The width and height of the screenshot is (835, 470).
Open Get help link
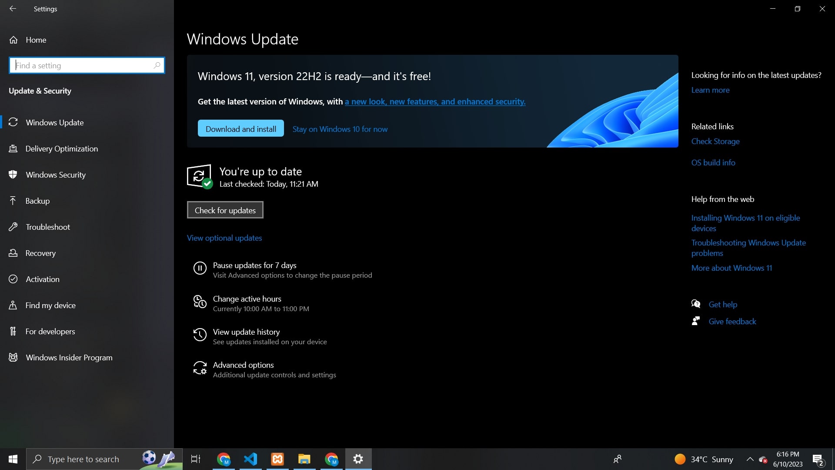723,305
